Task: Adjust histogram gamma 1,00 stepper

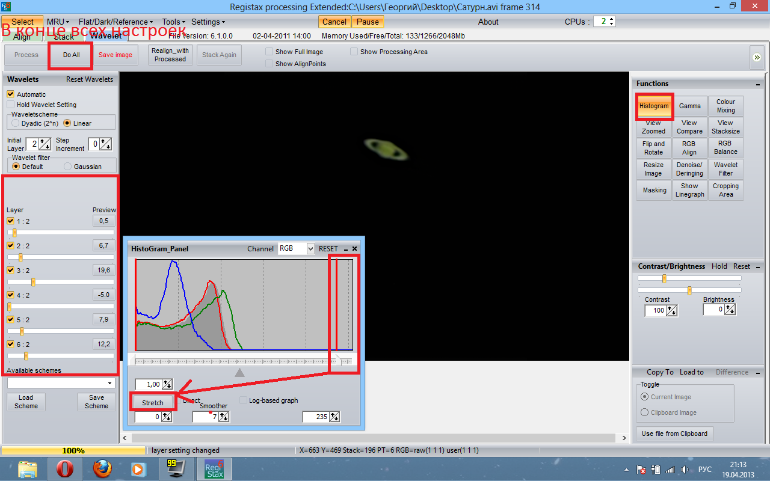Action: coord(167,384)
